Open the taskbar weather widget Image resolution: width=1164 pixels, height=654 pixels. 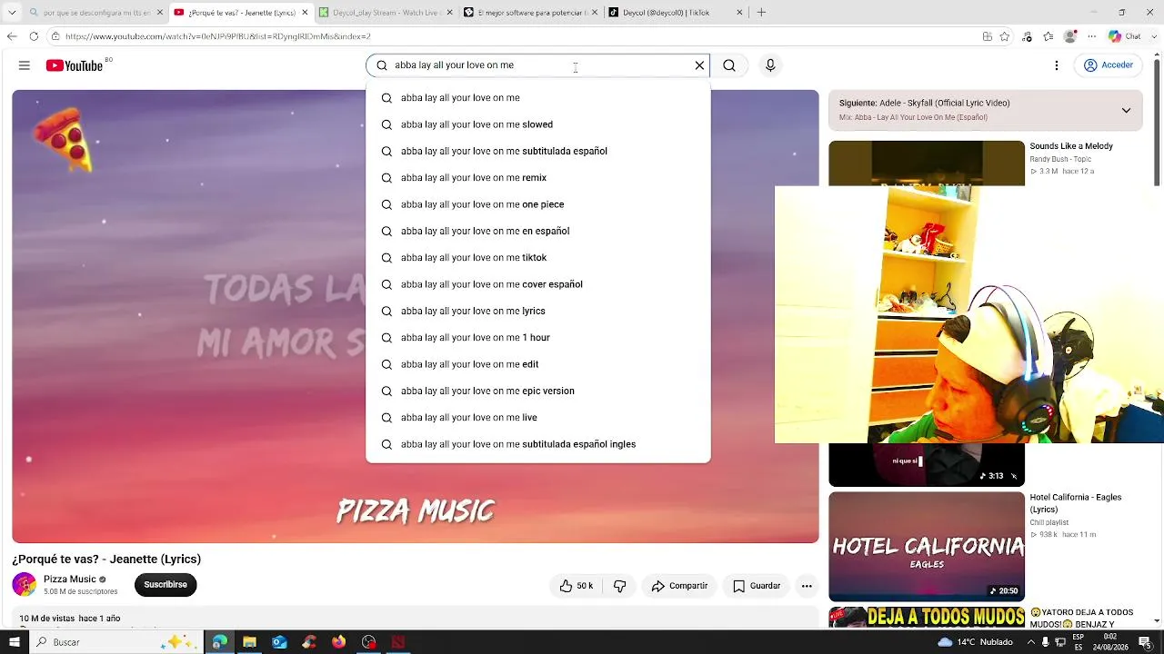tap(975, 642)
